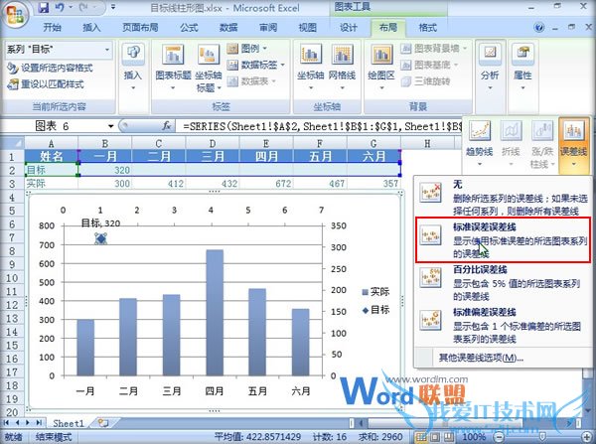596x444 pixels.
Task: Click the Lines (折线) button
Action: (x=511, y=144)
